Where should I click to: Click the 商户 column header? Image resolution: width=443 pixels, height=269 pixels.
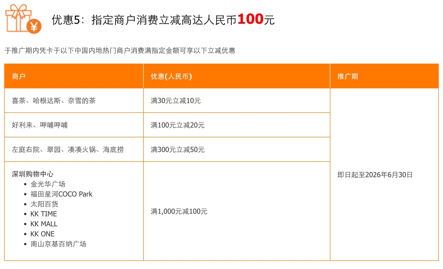coord(18,76)
